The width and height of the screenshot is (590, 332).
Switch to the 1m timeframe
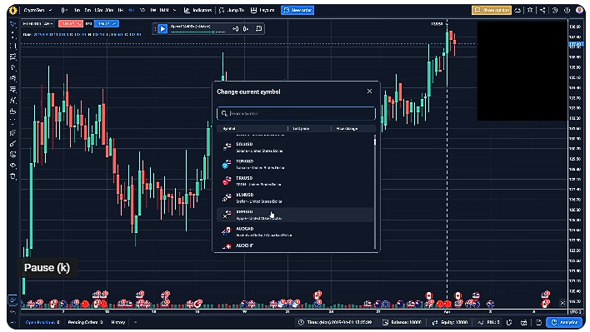click(x=77, y=10)
